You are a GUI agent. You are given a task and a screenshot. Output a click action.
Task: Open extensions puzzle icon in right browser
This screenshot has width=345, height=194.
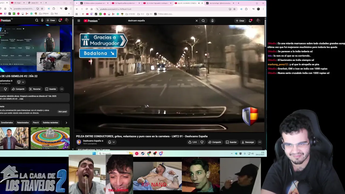[246, 9]
